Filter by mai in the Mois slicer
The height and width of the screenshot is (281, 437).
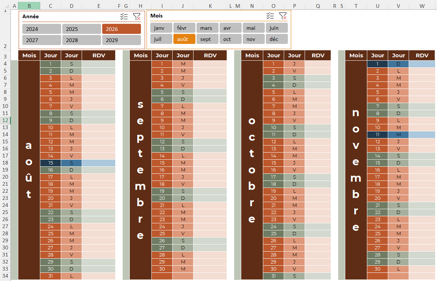click(254, 28)
